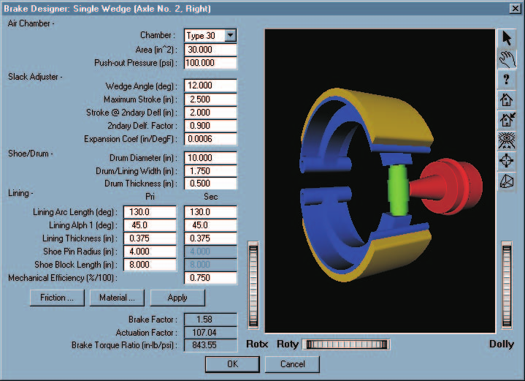This screenshot has height=381, width=525.
Task: Click Apply to update brake values
Action: pos(177,298)
